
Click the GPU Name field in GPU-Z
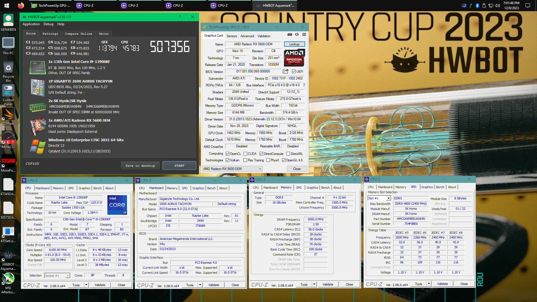[253, 44]
